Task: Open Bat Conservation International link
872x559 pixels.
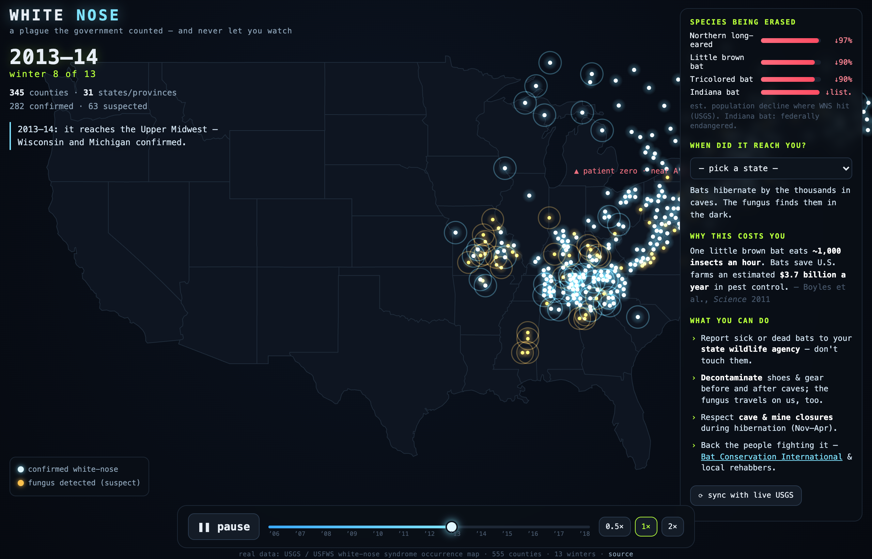Action: point(772,457)
